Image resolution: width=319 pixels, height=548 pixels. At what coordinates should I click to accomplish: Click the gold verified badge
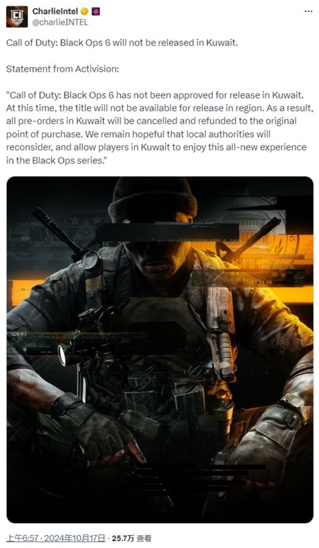pyautogui.click(x=84, y=11)
